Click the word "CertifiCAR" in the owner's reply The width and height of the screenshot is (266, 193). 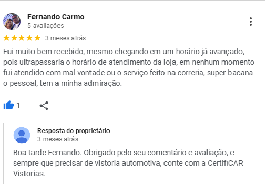tap(226, 163)
